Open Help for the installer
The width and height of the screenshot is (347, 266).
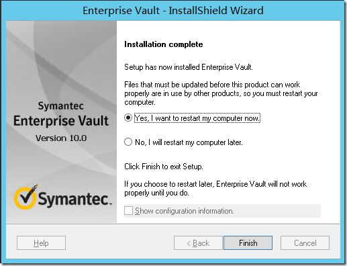click(41, 242)
